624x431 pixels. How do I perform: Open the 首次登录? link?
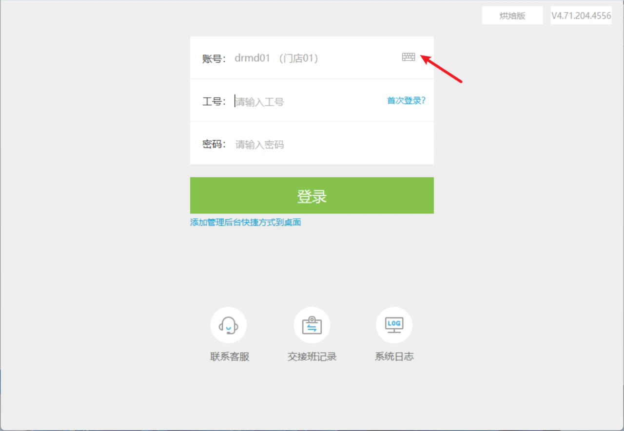(407, 101)
